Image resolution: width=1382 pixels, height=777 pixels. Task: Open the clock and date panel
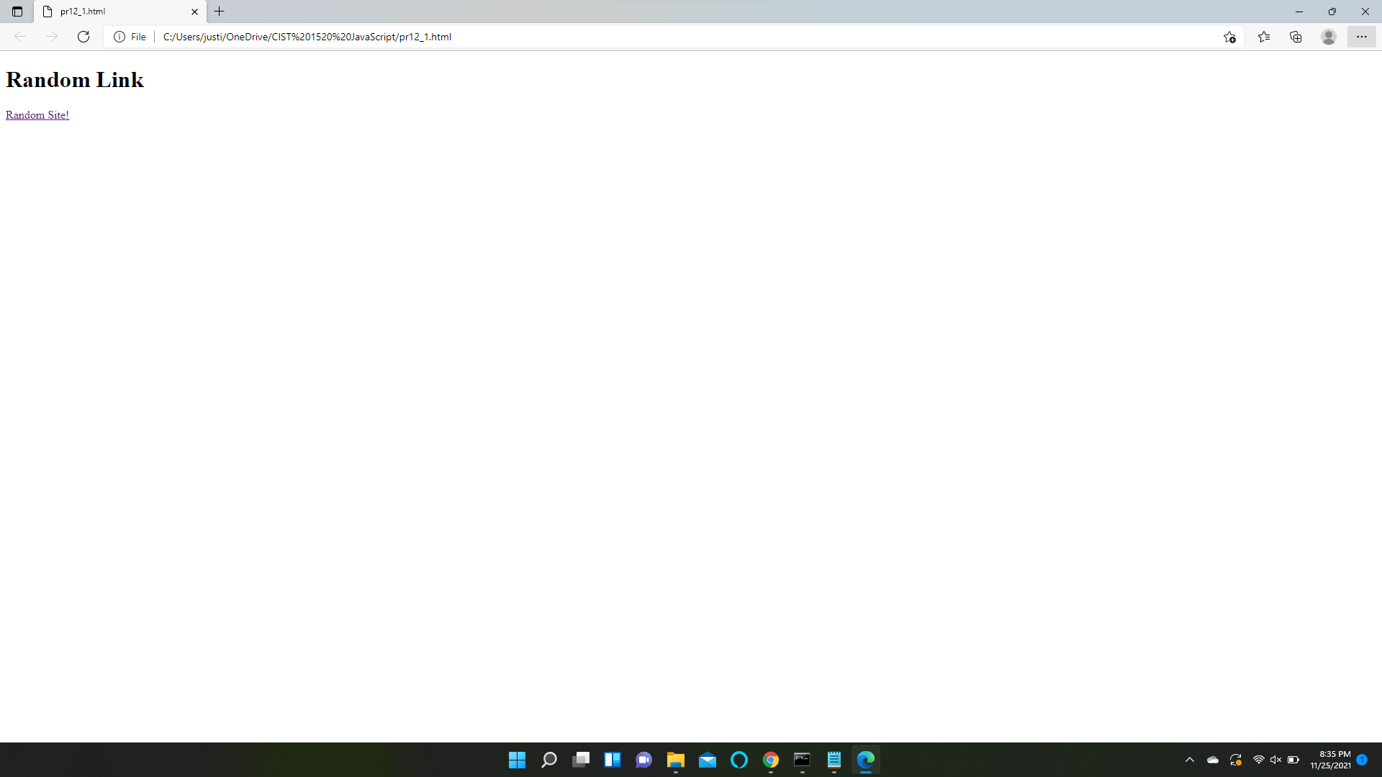[x=1330, y=760]
